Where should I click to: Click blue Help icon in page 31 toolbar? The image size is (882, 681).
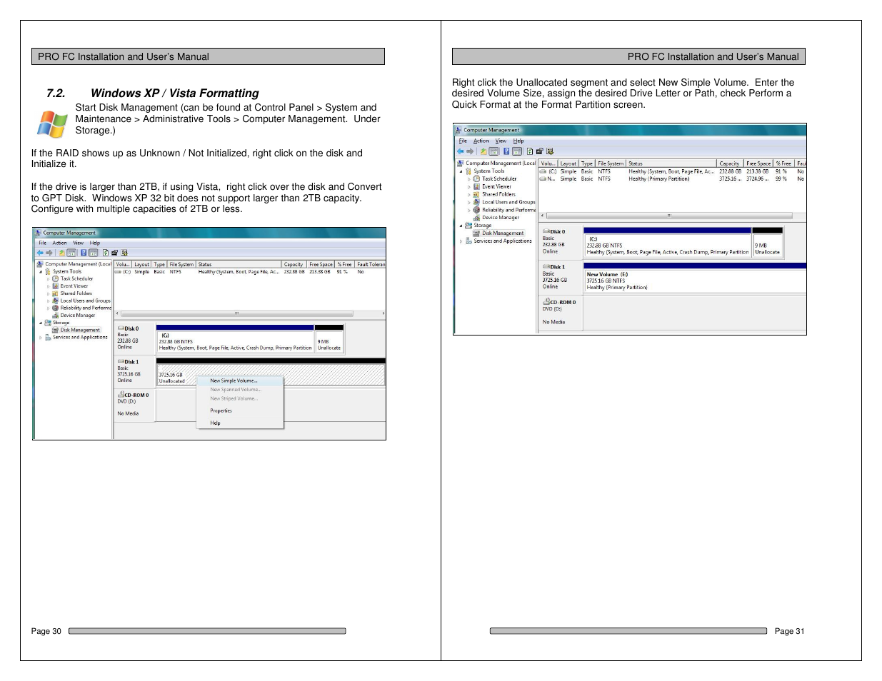[x=506, y=151]
